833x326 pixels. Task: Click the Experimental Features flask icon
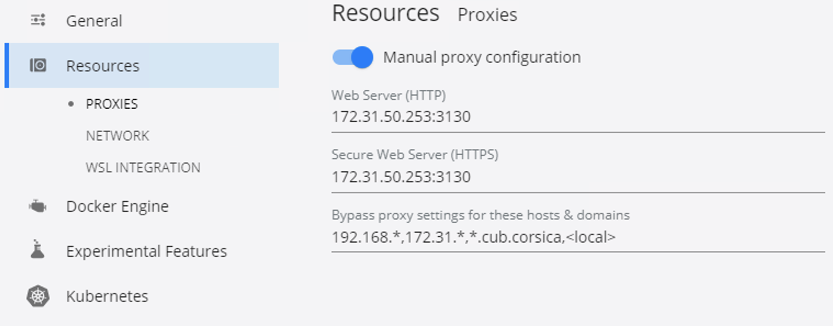[37, 250]
